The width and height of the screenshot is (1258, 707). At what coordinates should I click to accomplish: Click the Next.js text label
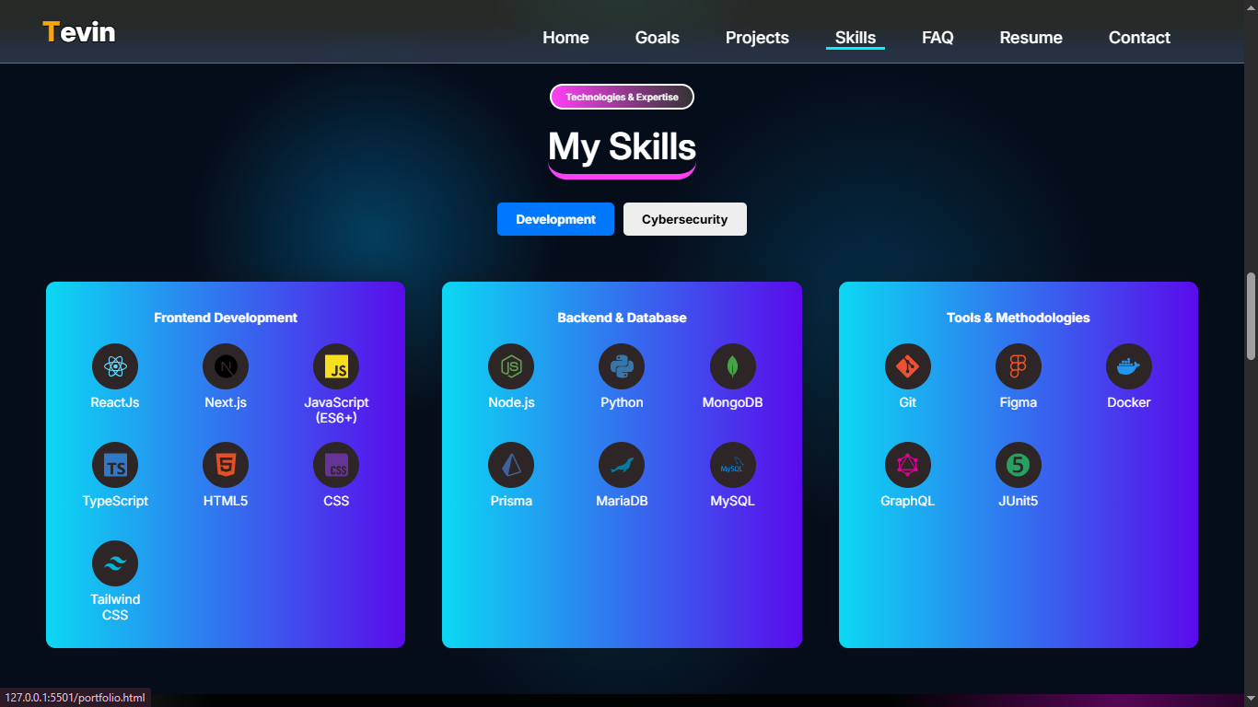click(226, 402)
